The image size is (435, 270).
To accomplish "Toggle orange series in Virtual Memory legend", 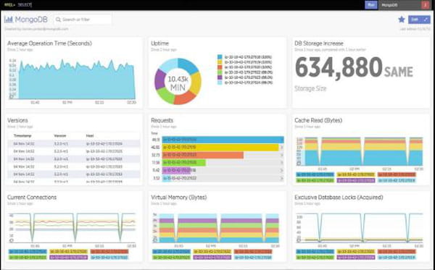I will [x=253, y=252].
